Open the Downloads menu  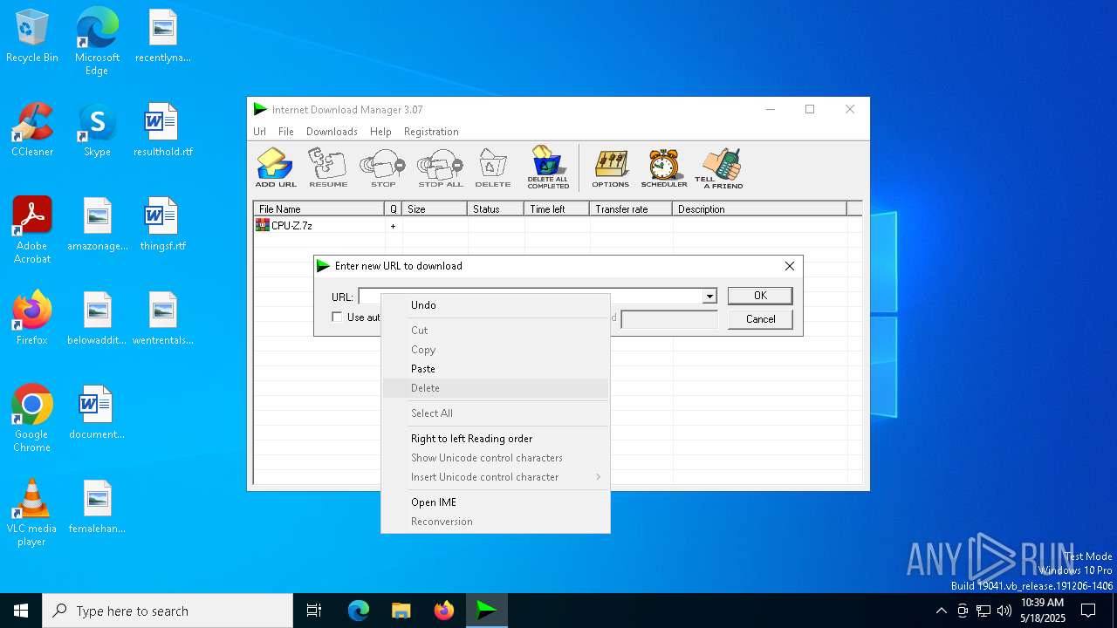coord(332,132)
